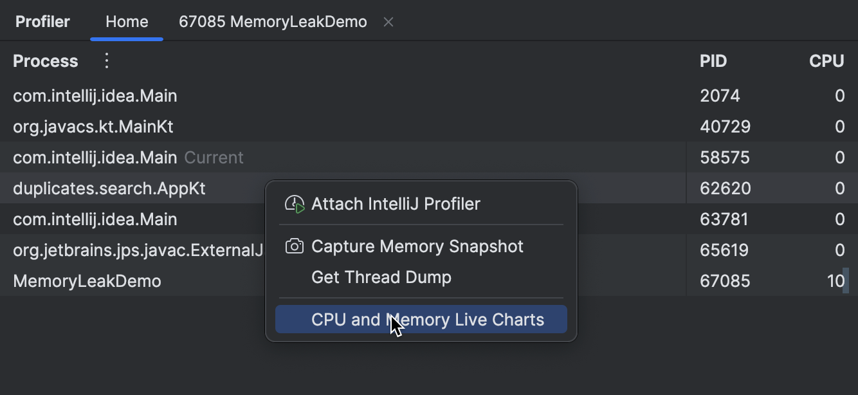Open the 67085 MemoryLeakDemo tab
Viewport: 858px width, 395px height.
(273, 21)
